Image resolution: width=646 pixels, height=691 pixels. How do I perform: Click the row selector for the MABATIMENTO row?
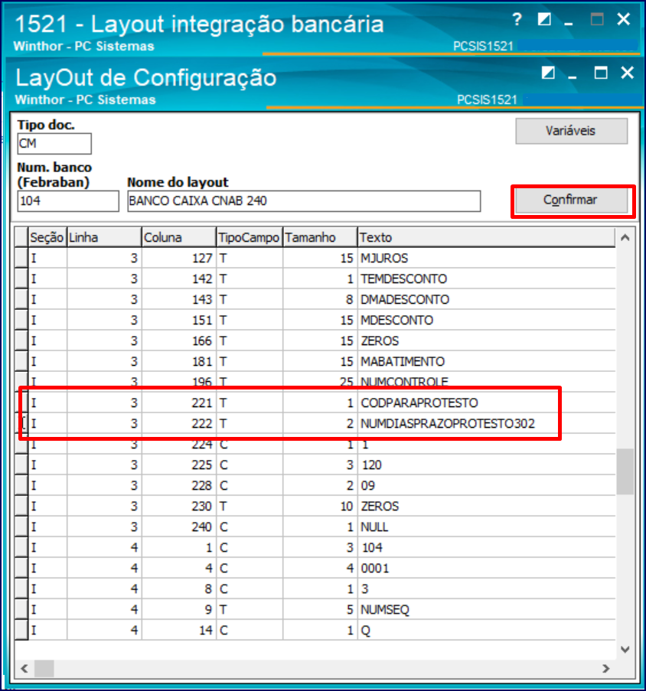pyautogui.click(x=21, y=362)
